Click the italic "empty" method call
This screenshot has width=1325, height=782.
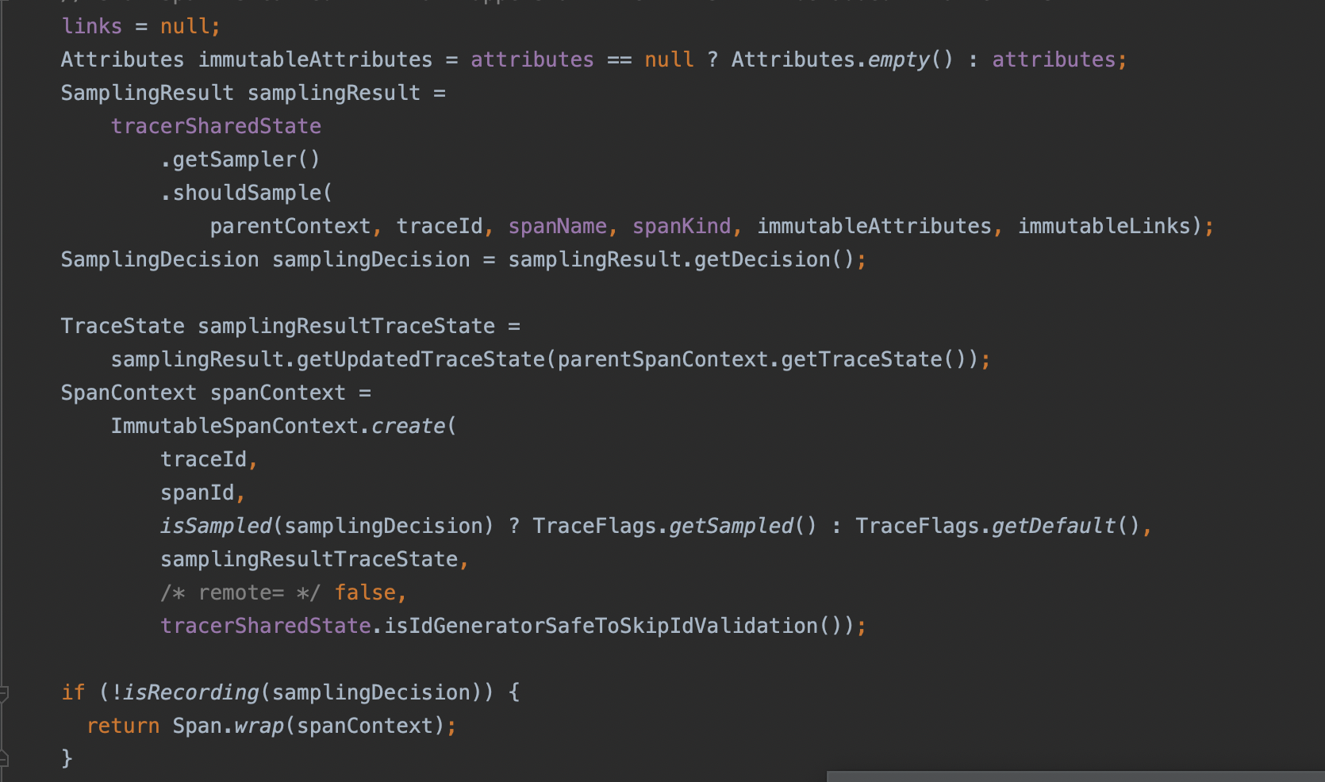(x=899, y=59)
